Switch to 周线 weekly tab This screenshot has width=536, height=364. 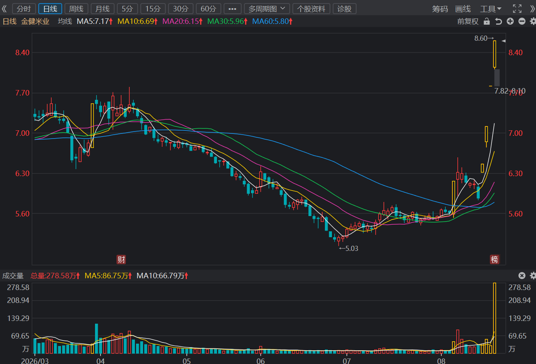pyautogui.click(x=76, y=9)
